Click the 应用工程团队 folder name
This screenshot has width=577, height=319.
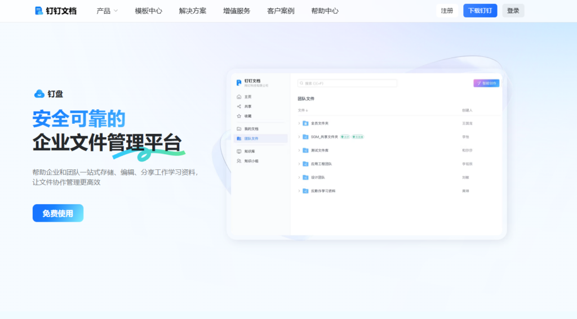[x=321, y=164]
